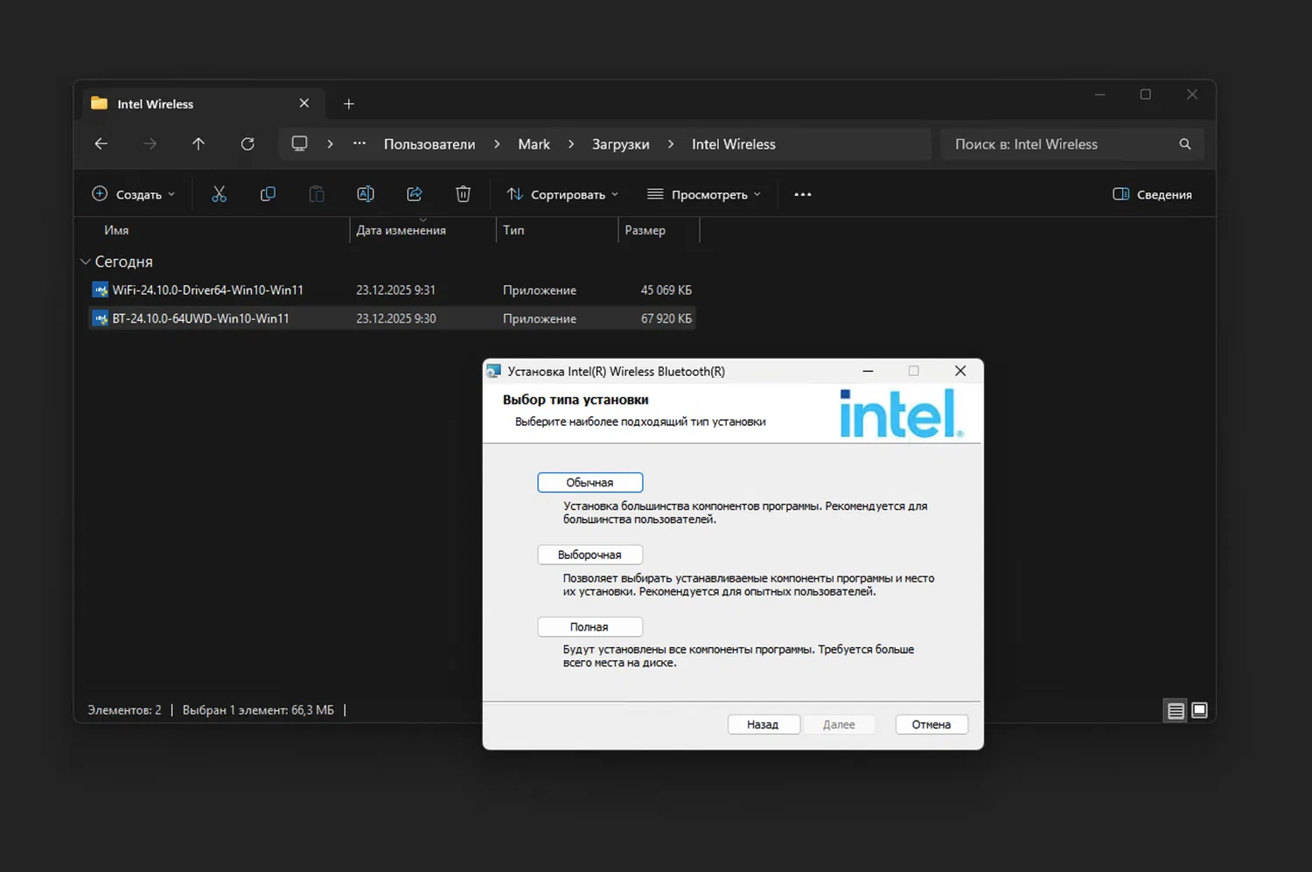Collapse the Сегодня group
Viewport: 1312px width, 872px height.
click(85, 261)
